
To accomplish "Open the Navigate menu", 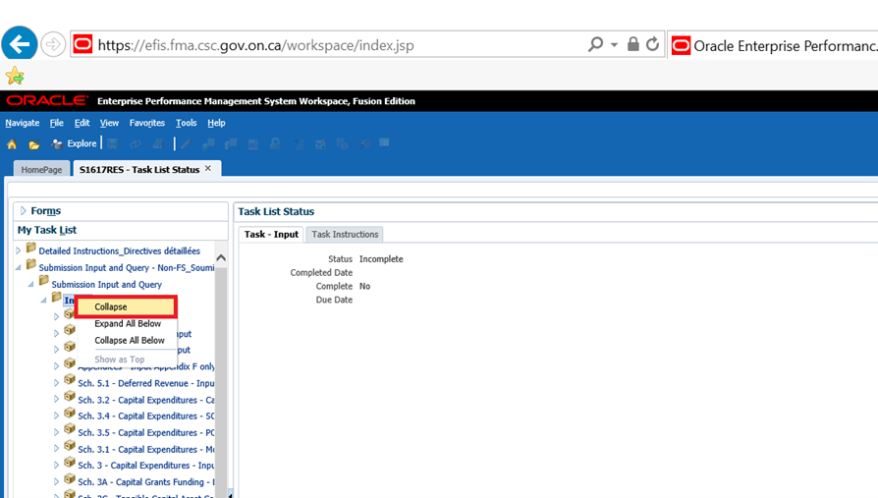I will (x=22, y=123).
